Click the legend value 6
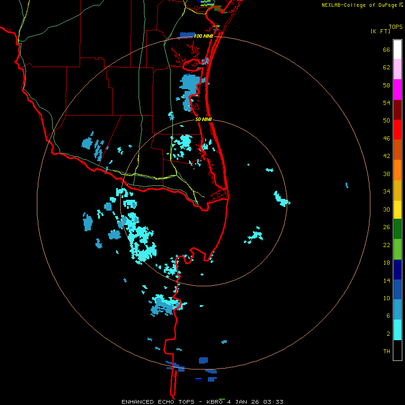Image resolution: width=405 pixels, height=405 pixels. [x=388, y=316]
